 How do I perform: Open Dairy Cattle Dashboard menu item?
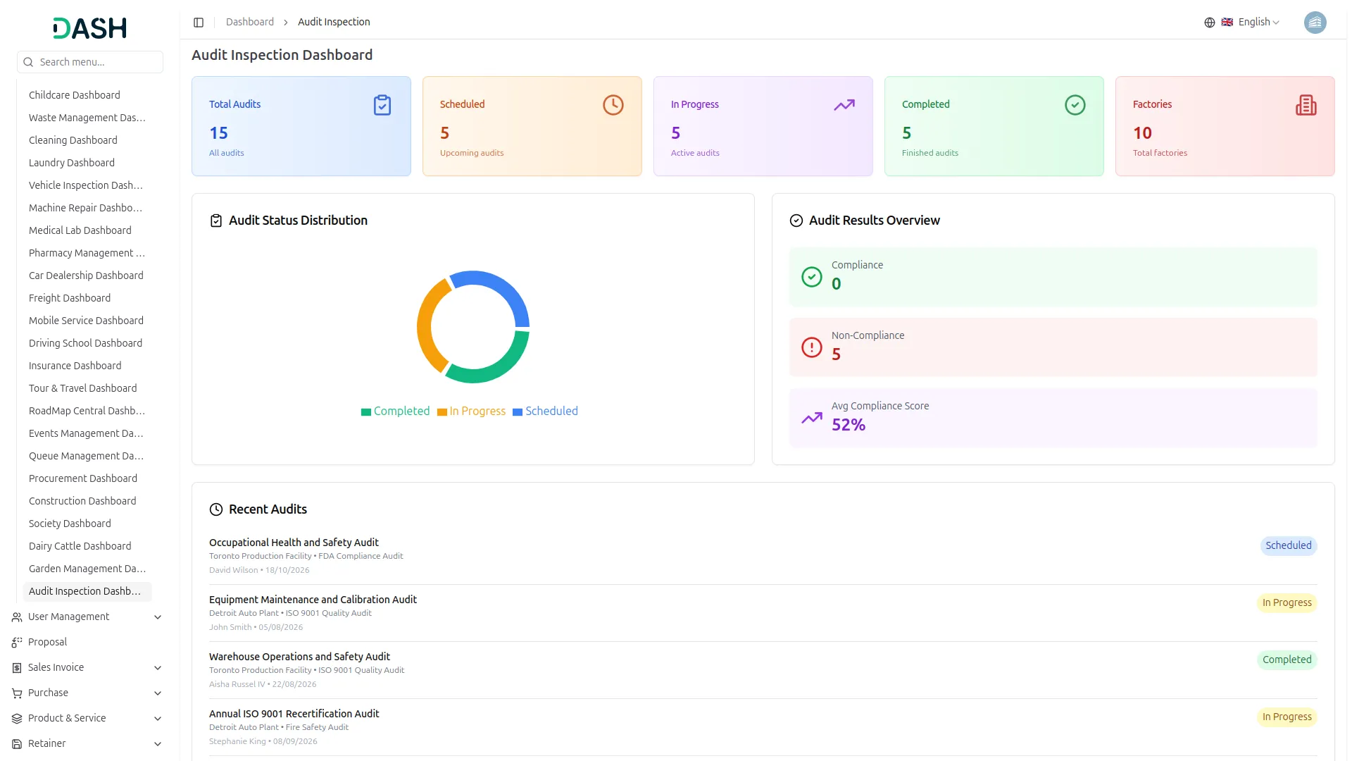(x=80, y=546)
